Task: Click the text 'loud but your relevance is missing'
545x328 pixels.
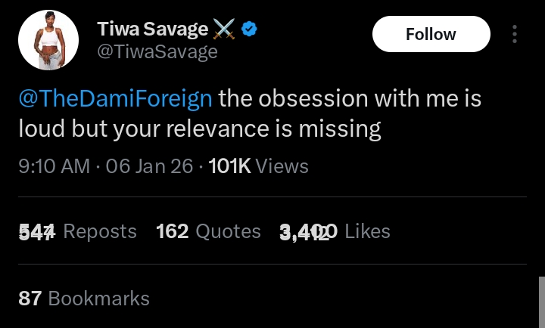Action: (x=199, y=129)
